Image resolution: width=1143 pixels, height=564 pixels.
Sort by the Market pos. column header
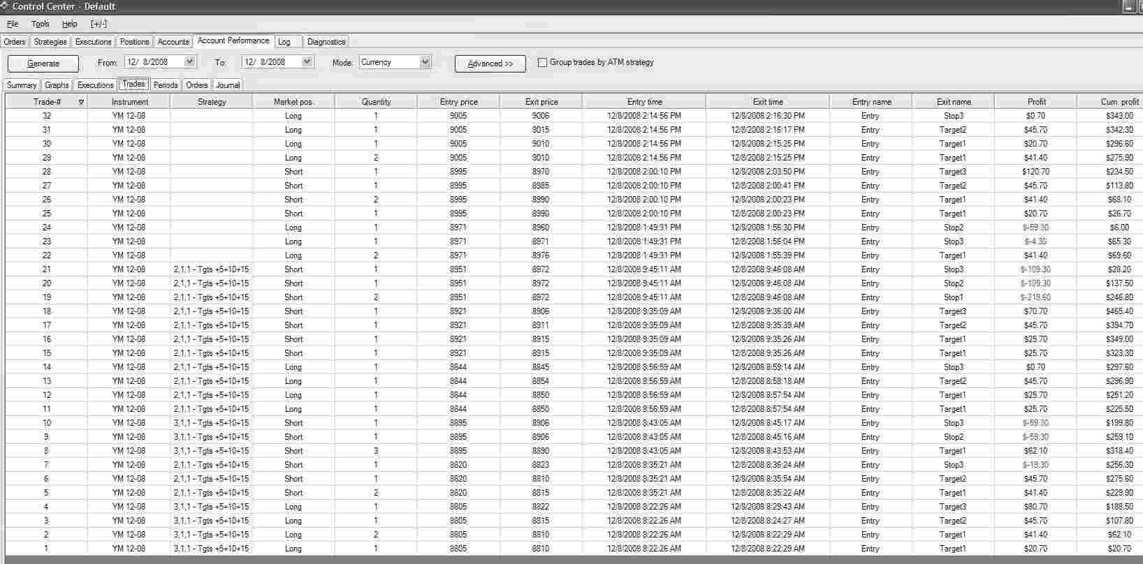click(294, 102)
